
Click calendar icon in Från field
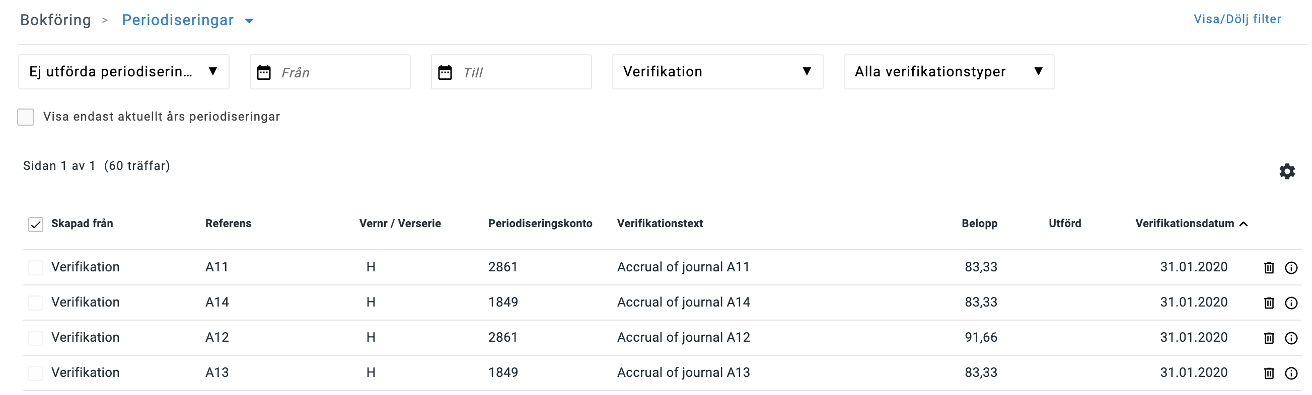264,73
